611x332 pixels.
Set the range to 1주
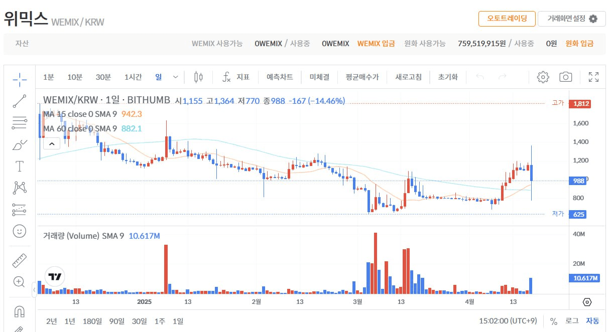160,321
